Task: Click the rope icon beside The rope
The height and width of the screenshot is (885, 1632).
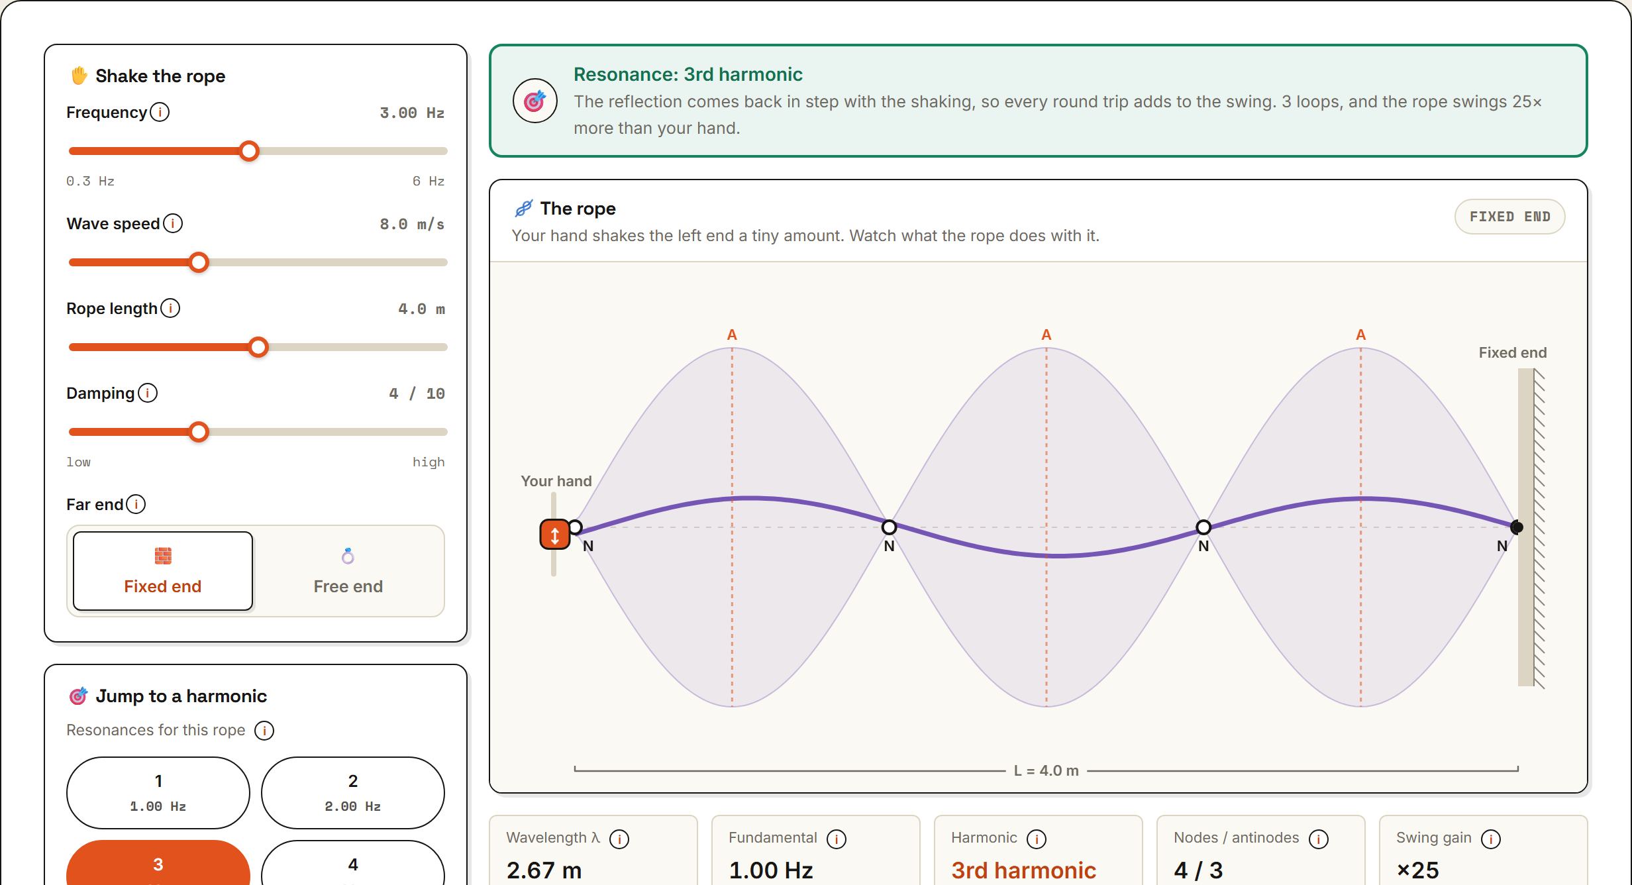Action: click(524, 209)
